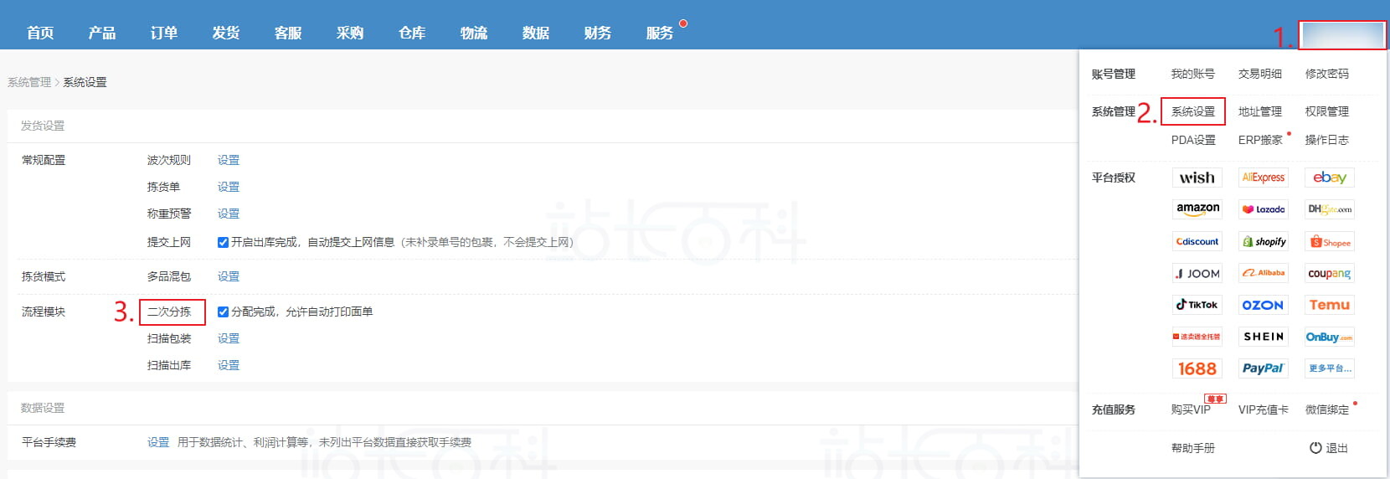Toggle auto-print label after sorting checkbox
Image resolution: width=1390 pixels, height=479 pixels.
[x=223, y=312]
